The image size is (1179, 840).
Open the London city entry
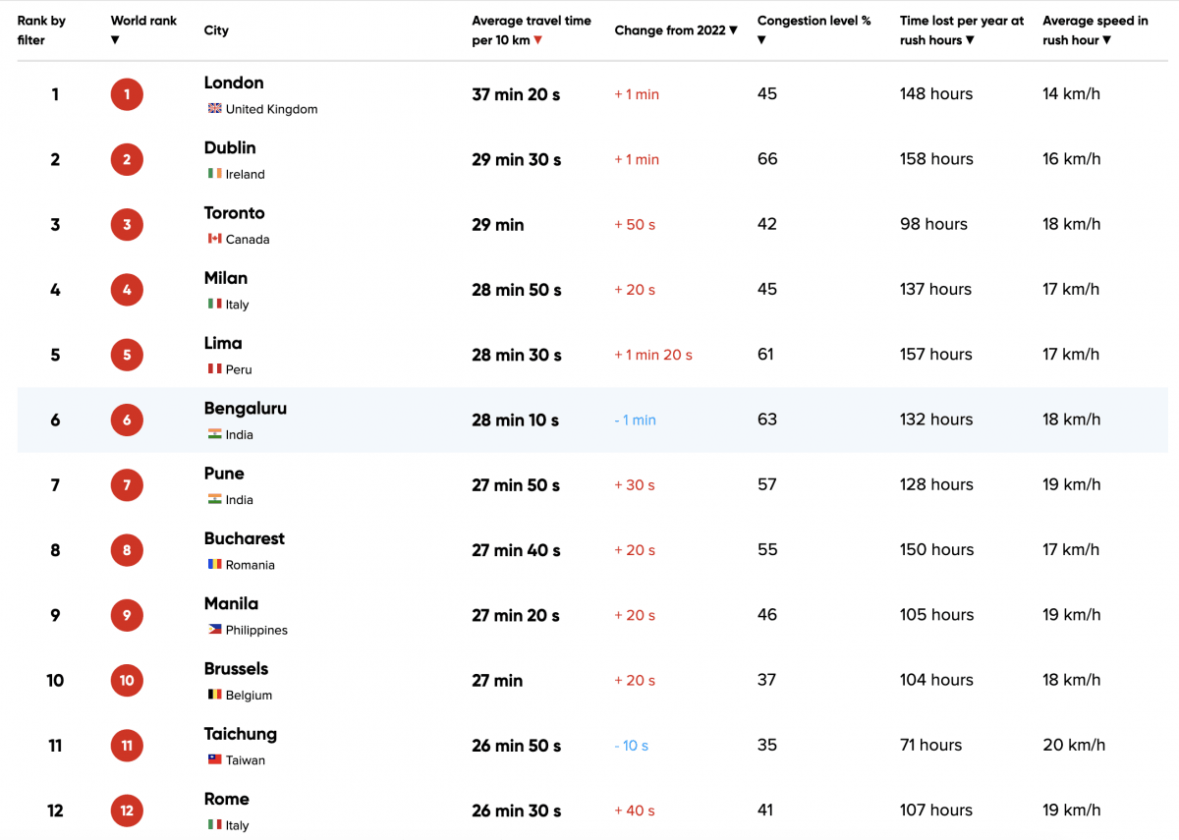pos(234,83)
